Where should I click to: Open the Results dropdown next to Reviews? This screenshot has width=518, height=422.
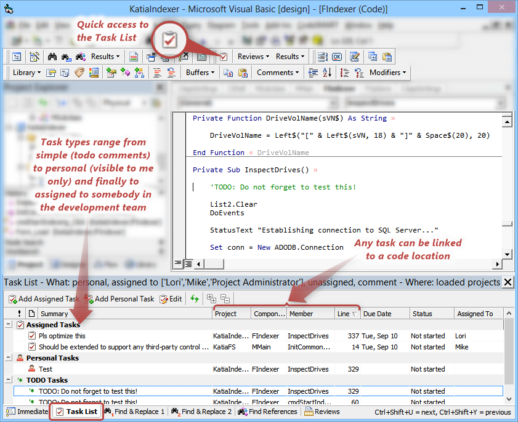(x=290, y=57)
